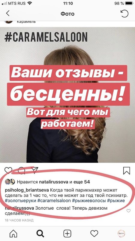Tap the salon hair photo post
The width and height of the screenshot is (135, 241).
67,95
